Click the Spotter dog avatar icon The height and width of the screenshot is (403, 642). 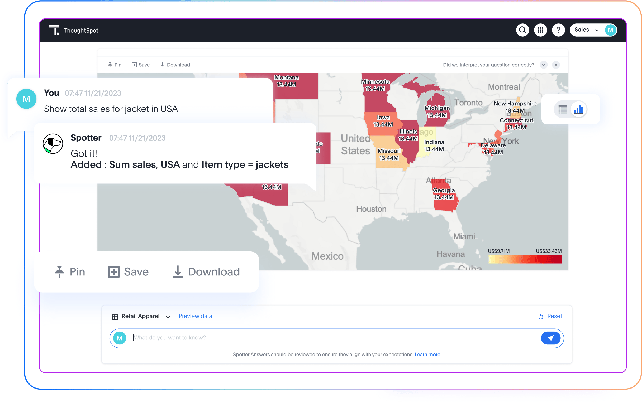(x=53, y=144)
